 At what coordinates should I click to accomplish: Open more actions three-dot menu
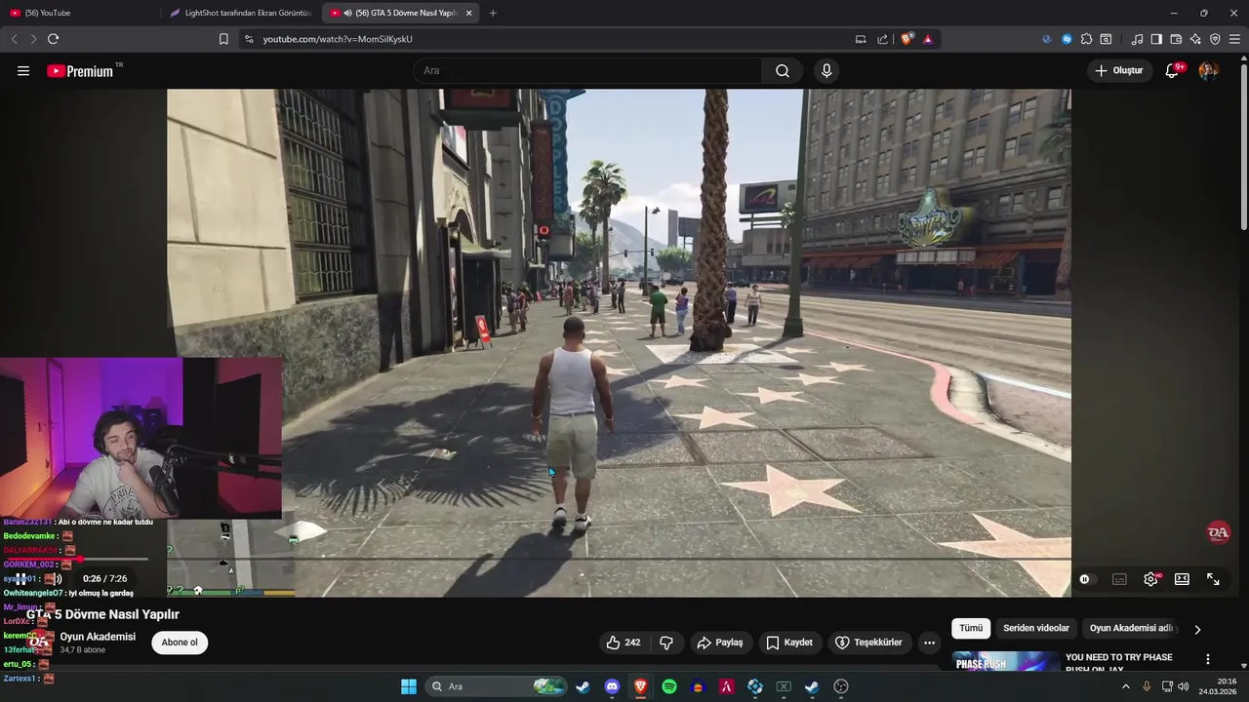pyautogui.click(x=929, y=643)
